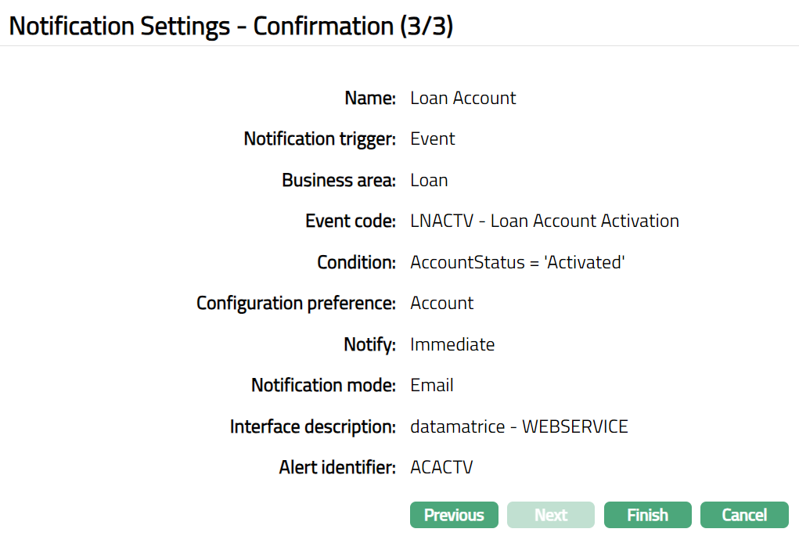
Task: Click the 'Email' notification mode value
Action: (x=432, y=386)
